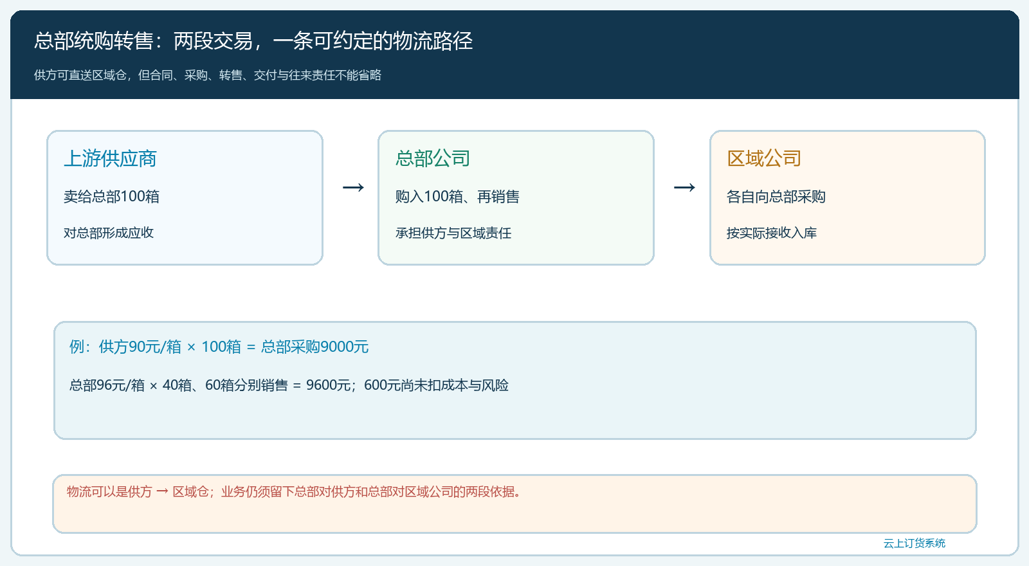Click the title 总部统购转售：两段交易，一条可约定的物流路径
The width and height of the screenshot is (1029, 566).
(x=253, y=41)
